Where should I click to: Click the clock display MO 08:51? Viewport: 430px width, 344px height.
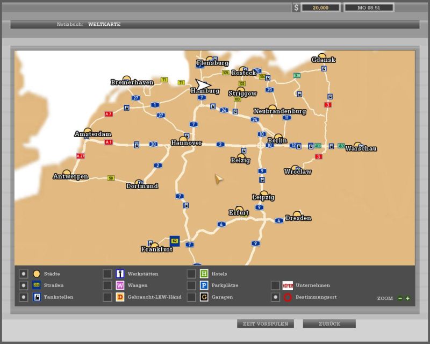coord(368,8)
